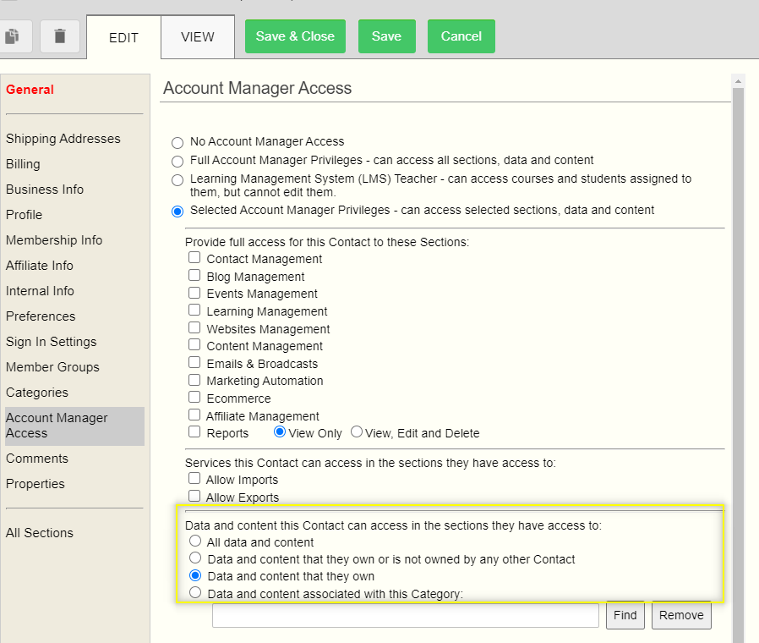This screenshot has height=643, width=759.
Task: Select All data and content radio
Action: coord(195,541)
